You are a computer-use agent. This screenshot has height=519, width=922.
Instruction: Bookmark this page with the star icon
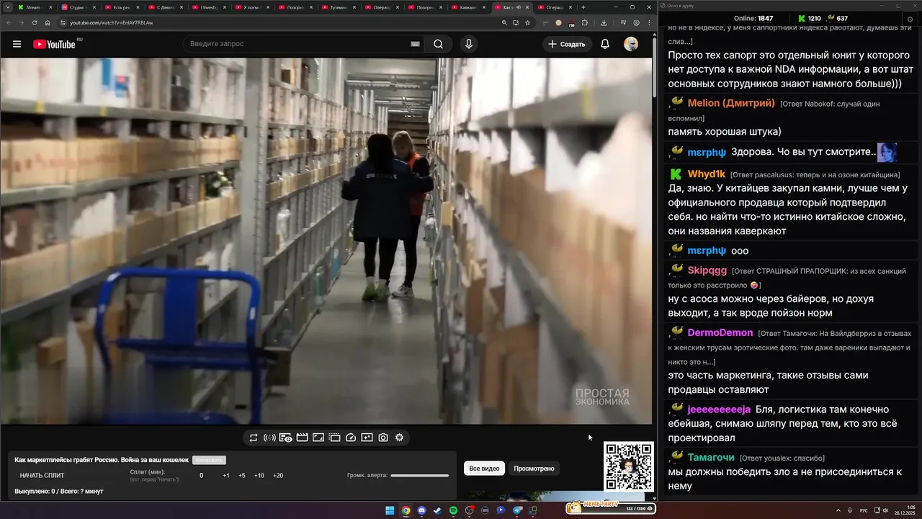[527, 22]
